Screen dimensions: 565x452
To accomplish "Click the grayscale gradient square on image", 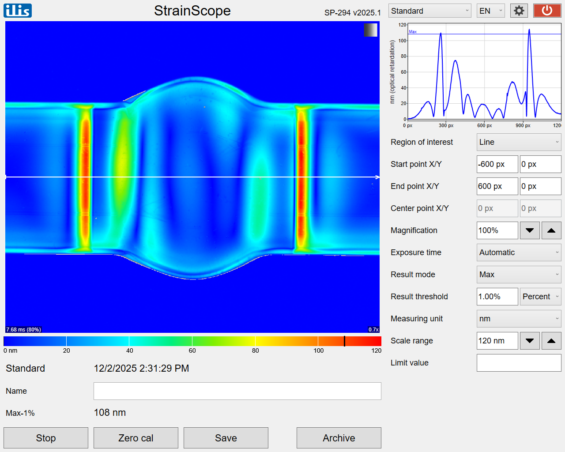I will click(x=370, y=30).
